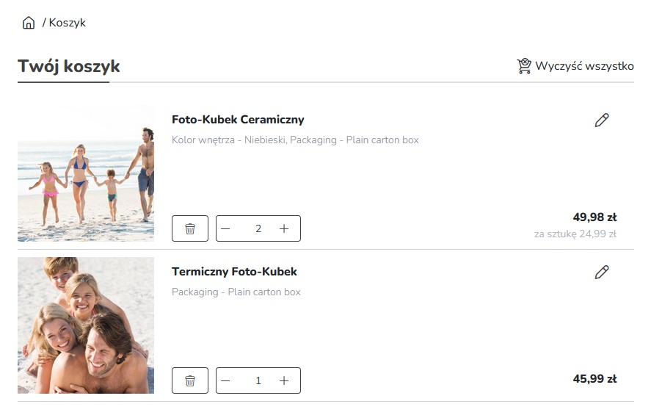Increase Termiczny Foto-Kubek quantity

284,380
